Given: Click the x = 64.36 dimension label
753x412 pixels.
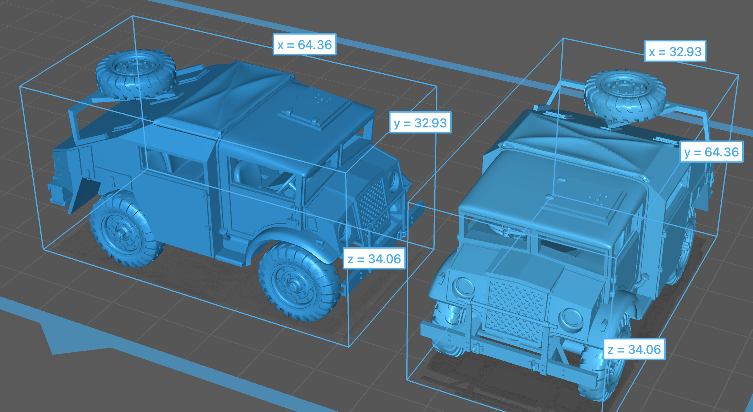Looking at the screenshot, I should pyautogui.click(x=304, y=45).
